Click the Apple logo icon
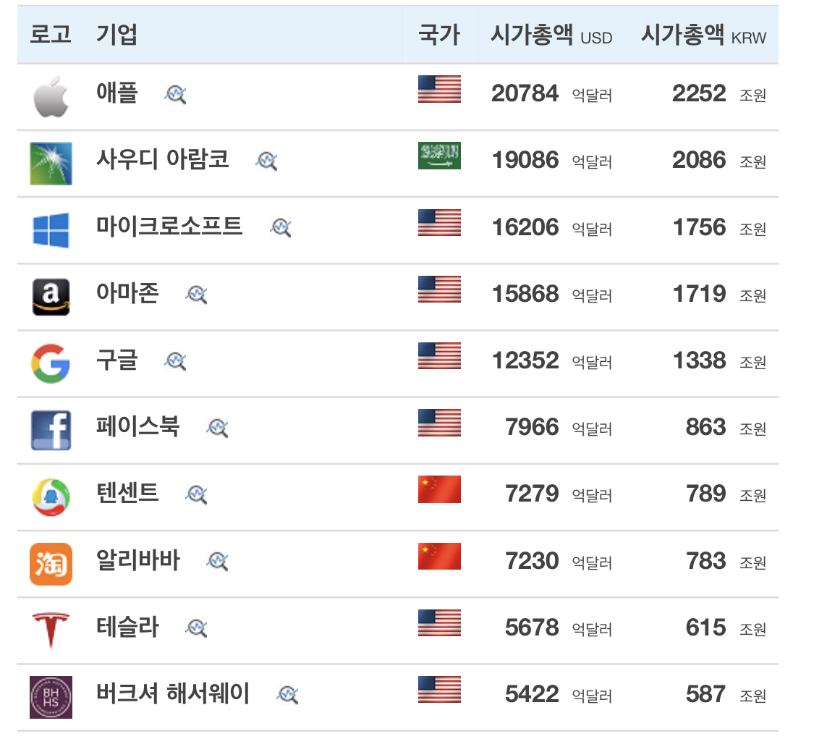814x739 pixels. coord(51,94)
